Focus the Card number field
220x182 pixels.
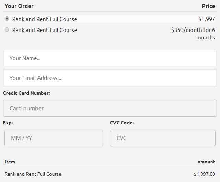click(110, 108)
